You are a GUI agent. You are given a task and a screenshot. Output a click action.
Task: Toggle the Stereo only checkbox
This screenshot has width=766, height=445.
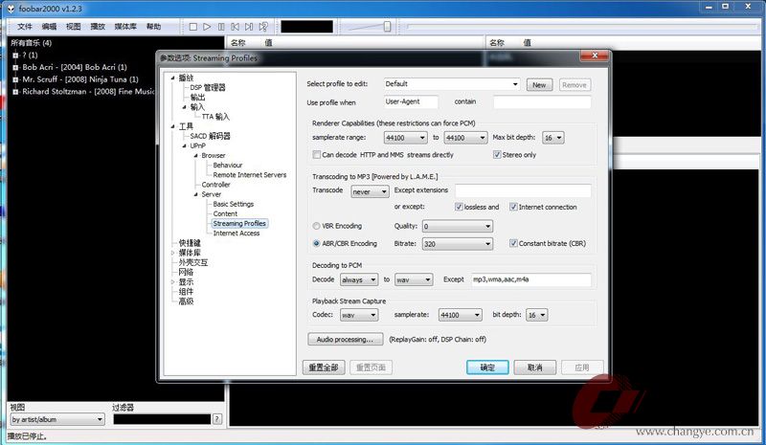click(x=497, y=155)
